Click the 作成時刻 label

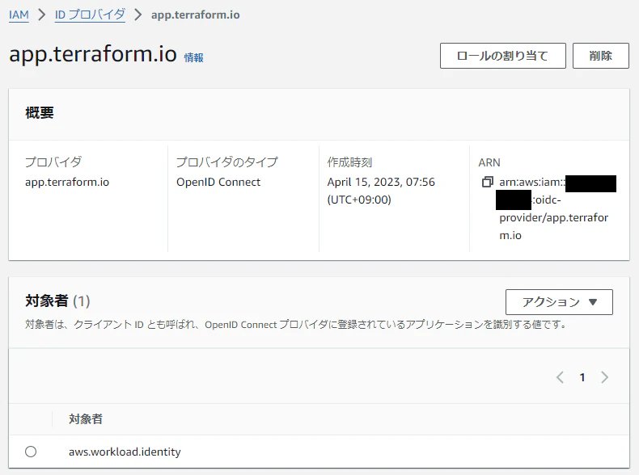349,162
